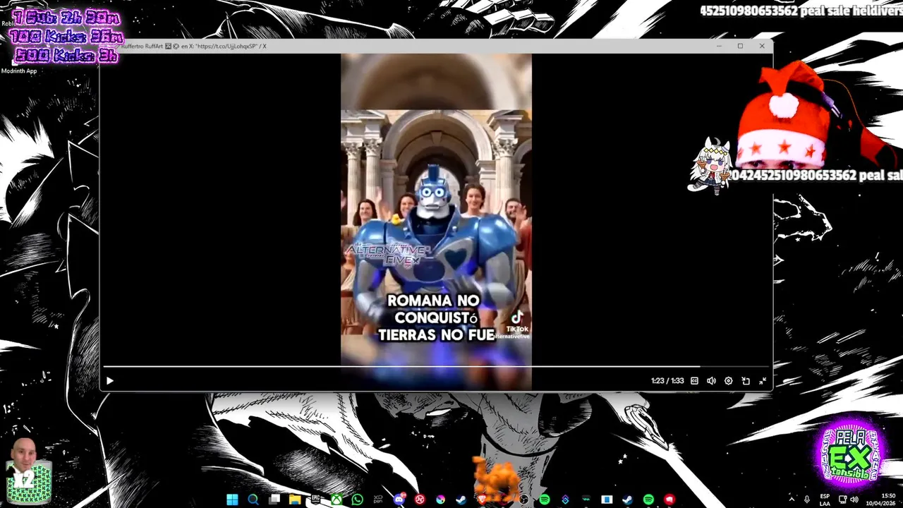Open the system volume tray icon
Screen dimensions: 903x508
coord(854,500)
